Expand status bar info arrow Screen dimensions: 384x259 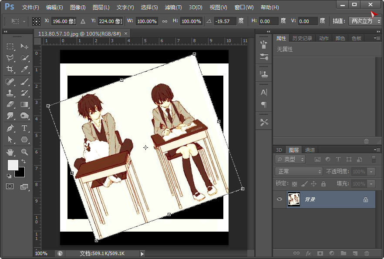(x=142, y=253)
